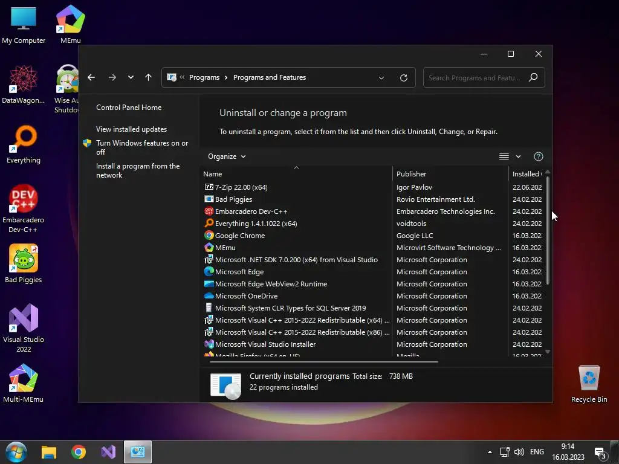Sort by the Publisher column header
The height and width of the screenshot is (464, 619).
click(451, 174)
